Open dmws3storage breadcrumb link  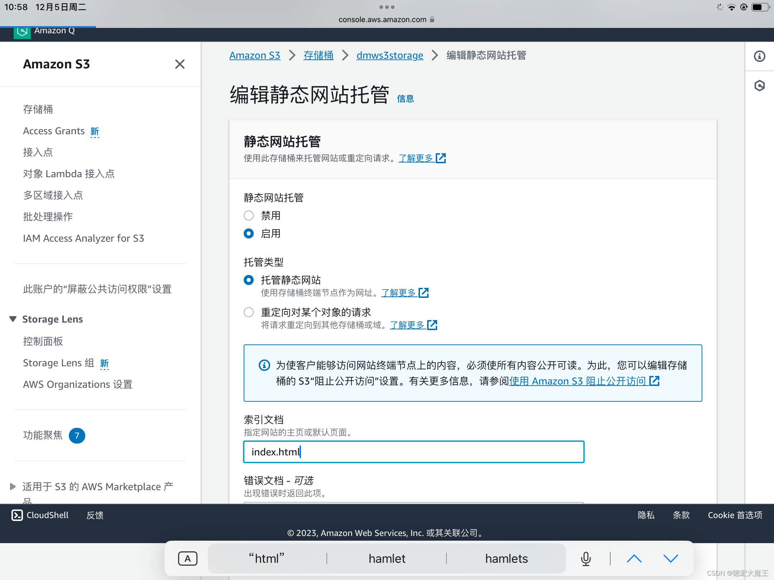390,55
